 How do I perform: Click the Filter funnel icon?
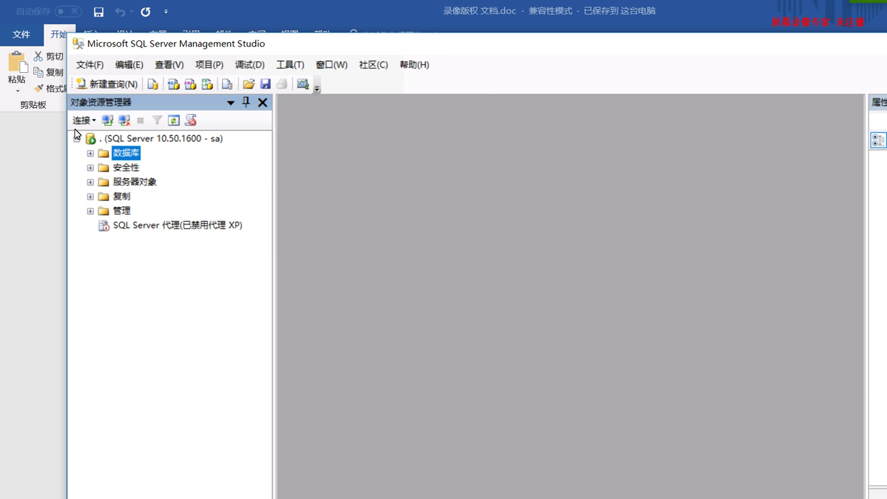157,120
